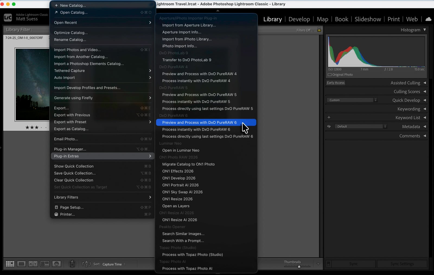Click the Sync Settings button
434x275 pixels.
(x=402, y=264)
